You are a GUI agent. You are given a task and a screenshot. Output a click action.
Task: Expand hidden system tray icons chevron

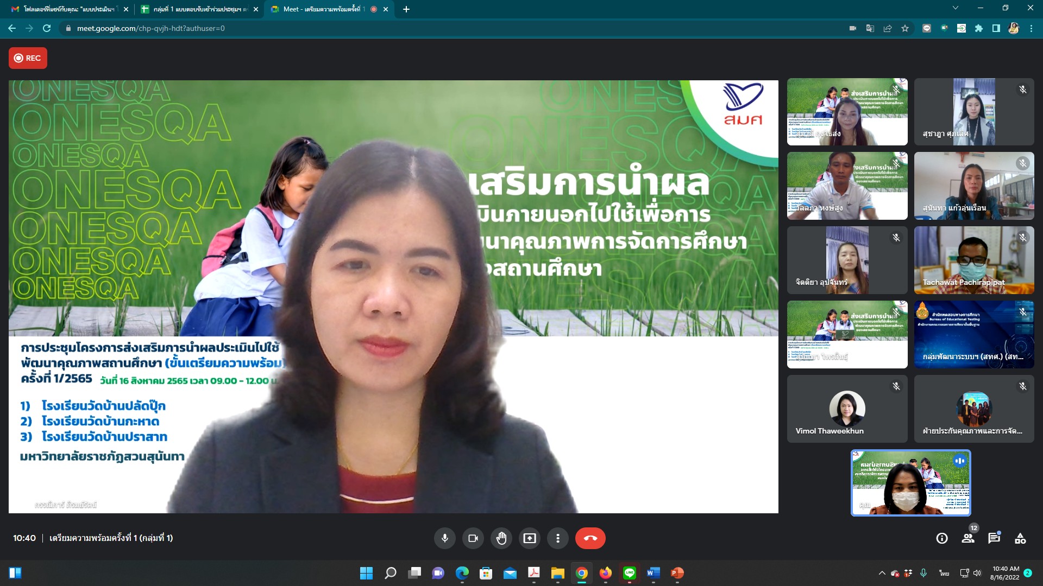tap(882, 573)
